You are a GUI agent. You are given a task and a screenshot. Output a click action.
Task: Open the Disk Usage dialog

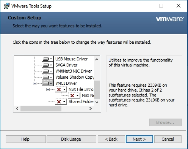tap(71, 139)
